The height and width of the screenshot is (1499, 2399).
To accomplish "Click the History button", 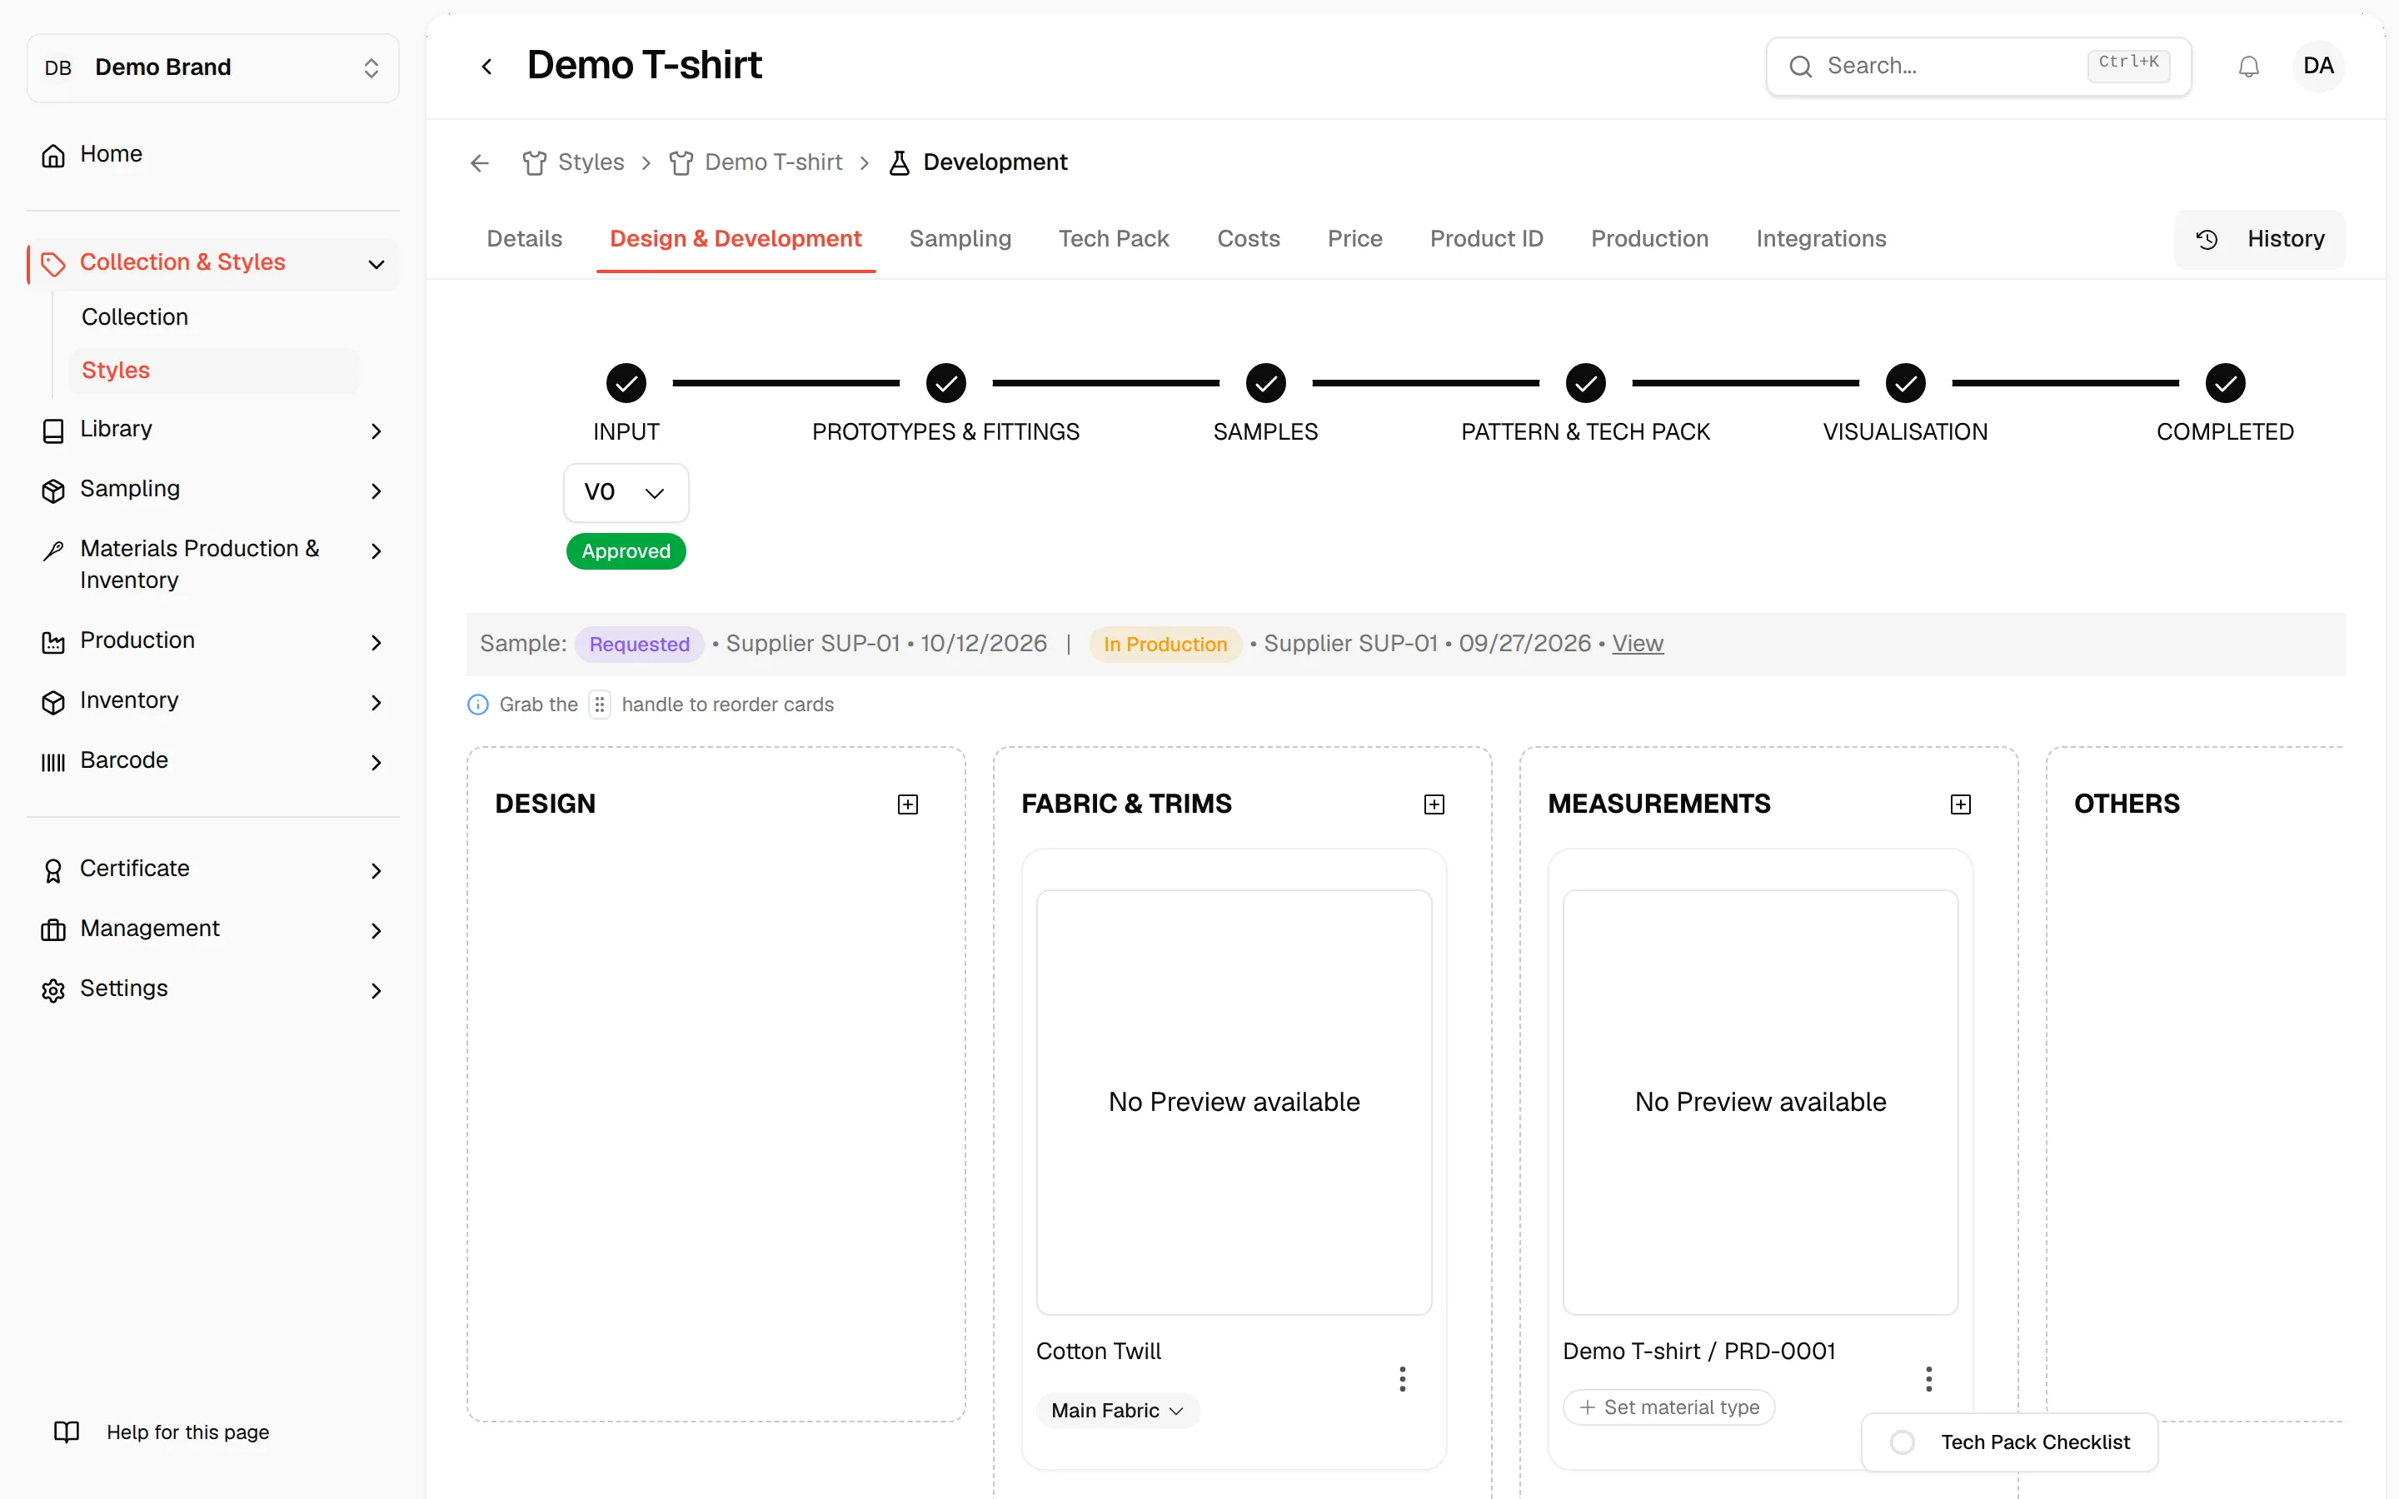I will tap(2259, 240).
